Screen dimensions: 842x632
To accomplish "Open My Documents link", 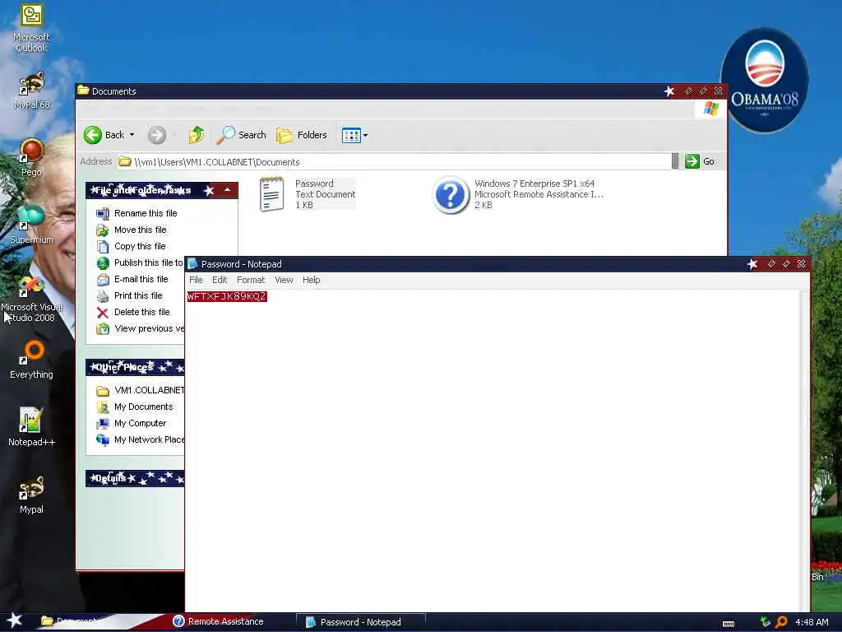I will click(143, 407).
